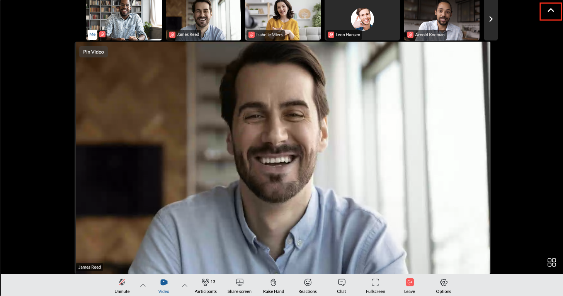Image resolution: width=563 pixels, height=296 pixels.
Task: Show next participants with right arrow
Action: (491, 19)
